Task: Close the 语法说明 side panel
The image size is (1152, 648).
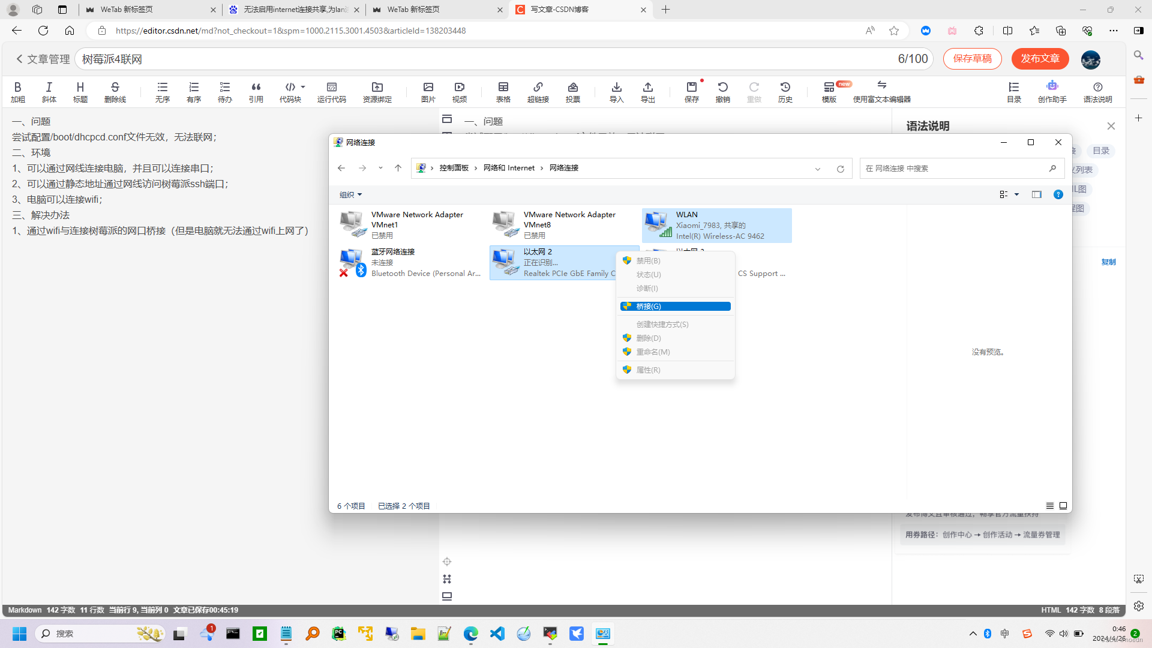Action: pyautogui.click(x=1111, y=126)
